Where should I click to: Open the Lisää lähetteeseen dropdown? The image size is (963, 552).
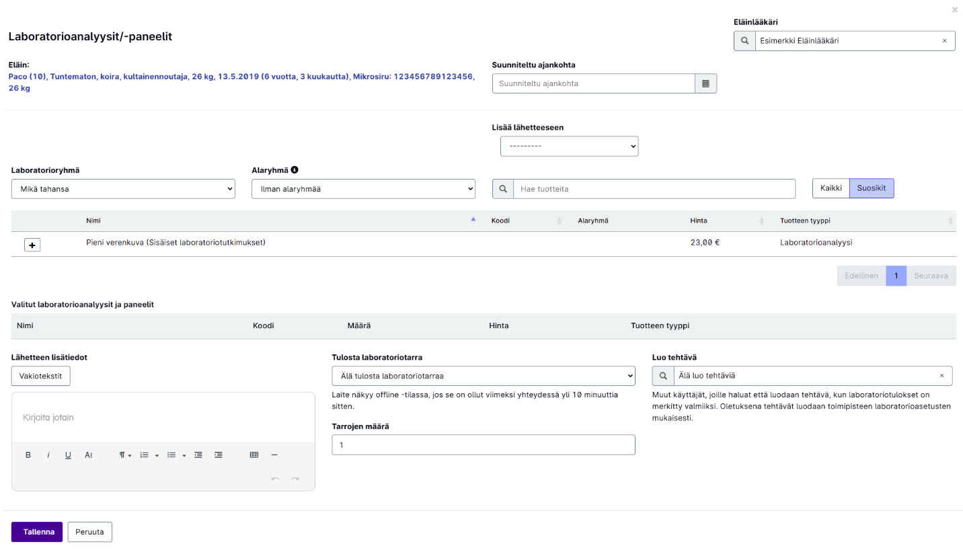569,146
